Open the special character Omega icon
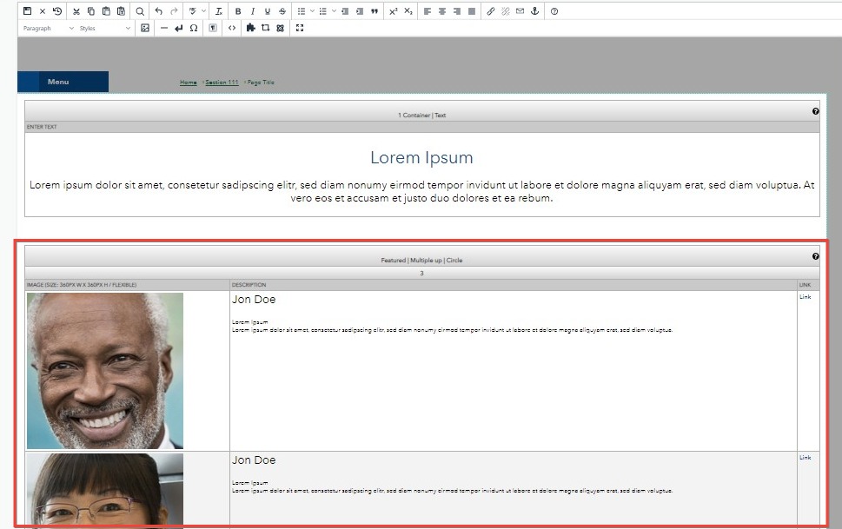 [194, 28]
